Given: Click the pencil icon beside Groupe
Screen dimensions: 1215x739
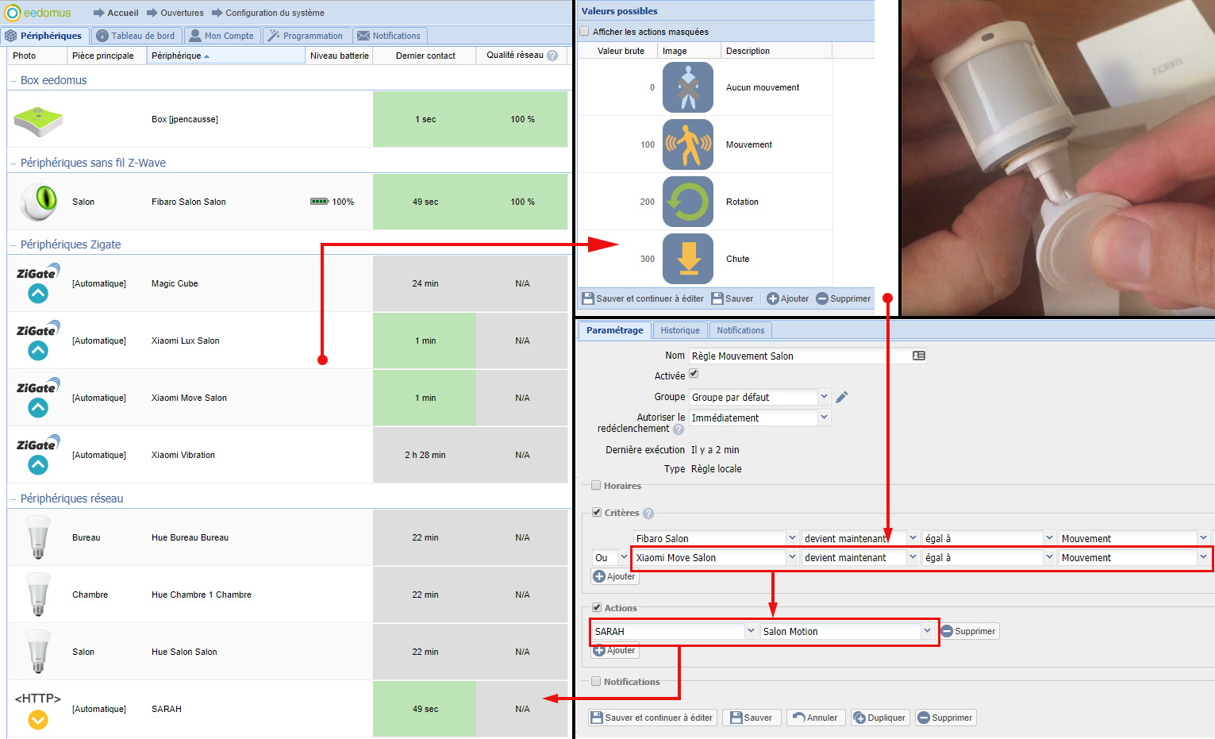Looking at the screenshot, I should [842, 397].
